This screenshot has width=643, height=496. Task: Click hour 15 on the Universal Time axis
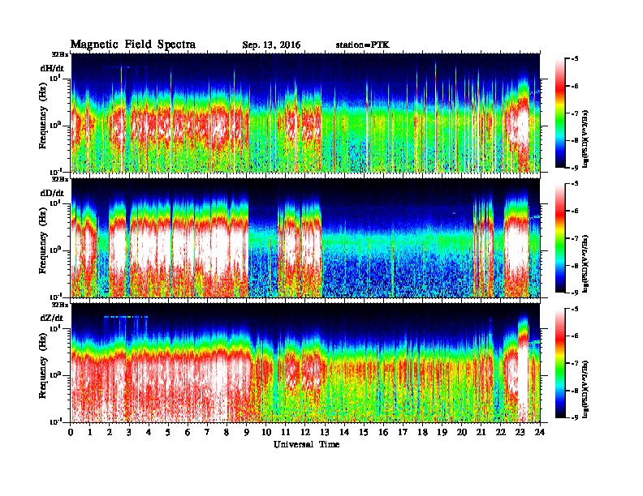364,433
